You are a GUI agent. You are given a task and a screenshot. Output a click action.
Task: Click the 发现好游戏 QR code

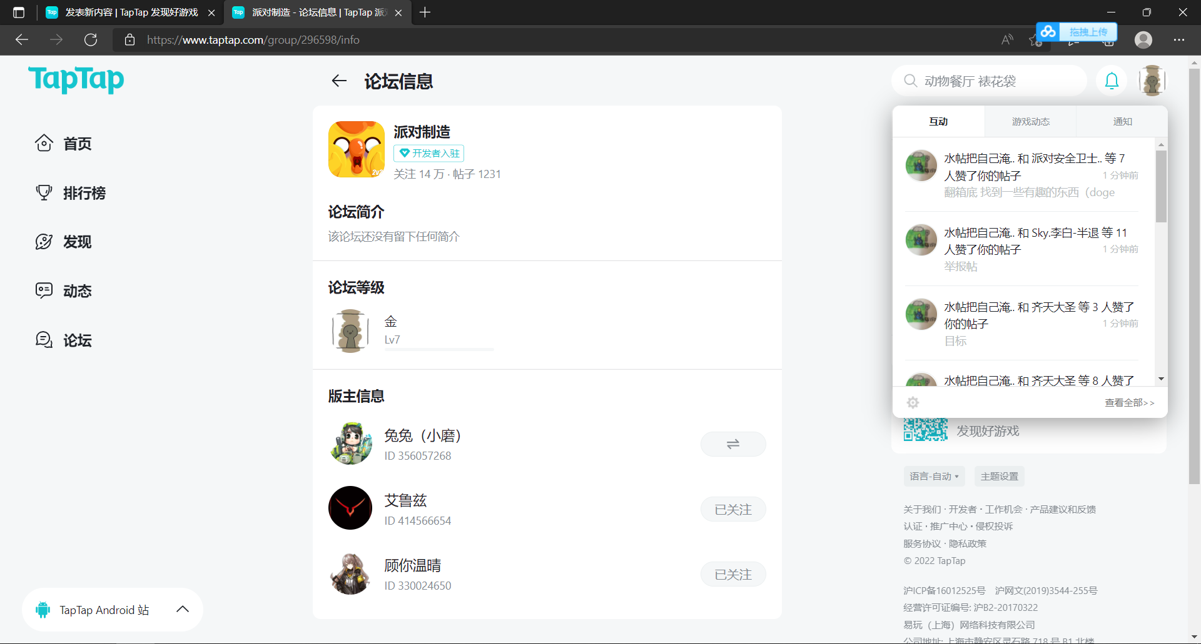926,430
